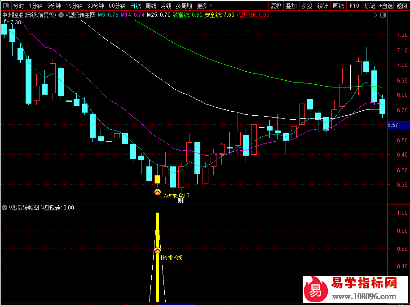The width and height of the screenshot is (410, 305).
Task: Click the V型反转: 0.00 value in the sub-chart header
Action: point(57,208)
